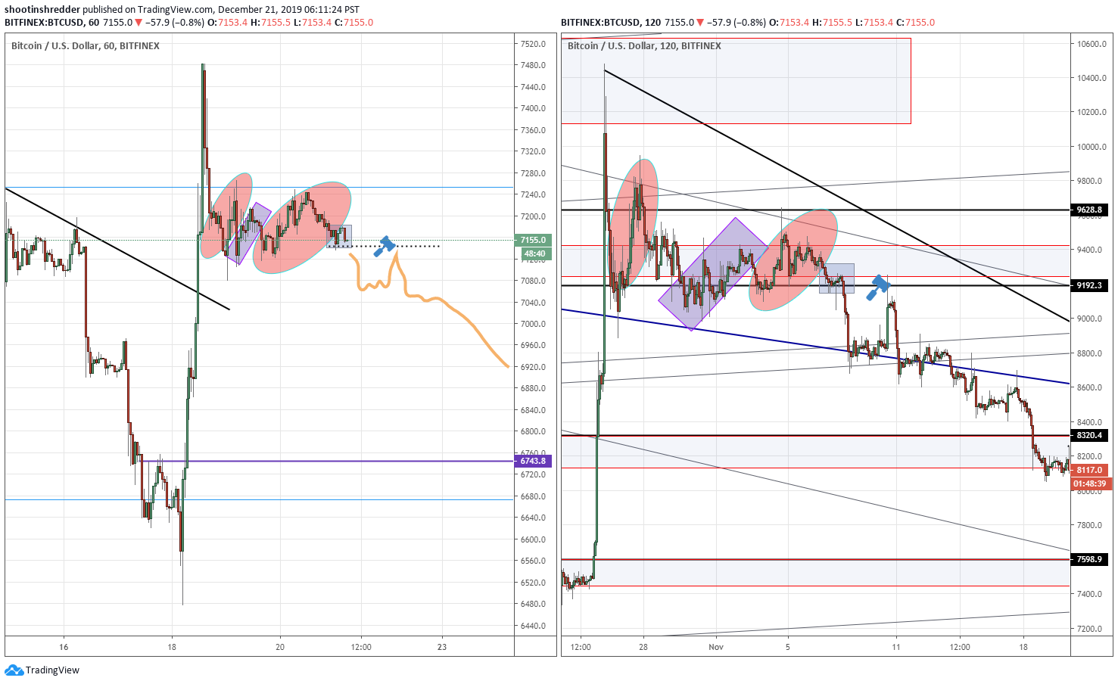Click the 'Bitcoin / U.S. Dollar, 120, BITFINEX' chart title
Image resolution: width=1118 pixels, height=684 pixels.
644,46
